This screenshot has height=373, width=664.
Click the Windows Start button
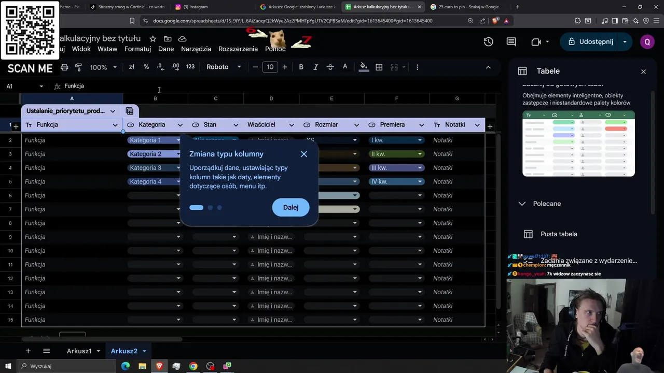coord(8,366)
